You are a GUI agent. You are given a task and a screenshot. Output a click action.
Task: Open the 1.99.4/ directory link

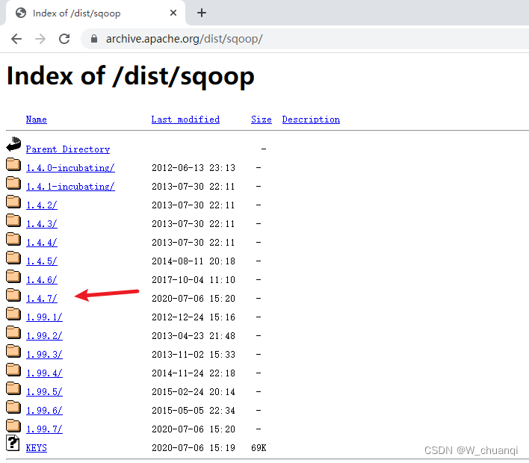point(44,373)
